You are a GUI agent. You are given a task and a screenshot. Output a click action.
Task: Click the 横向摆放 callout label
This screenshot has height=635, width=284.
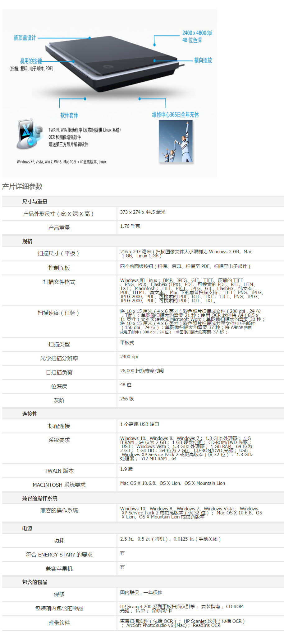(203, 60)
